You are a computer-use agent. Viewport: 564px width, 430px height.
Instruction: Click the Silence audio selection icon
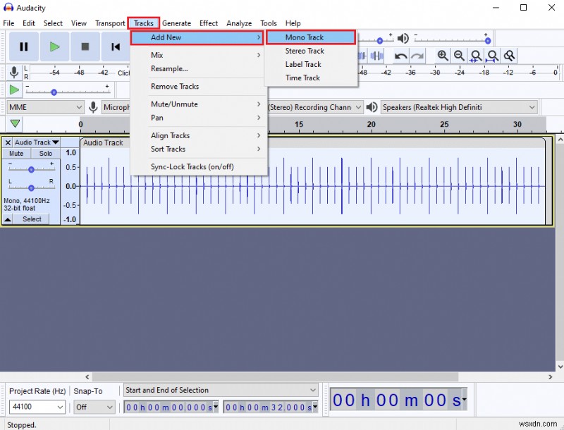(x=376, y=56)
